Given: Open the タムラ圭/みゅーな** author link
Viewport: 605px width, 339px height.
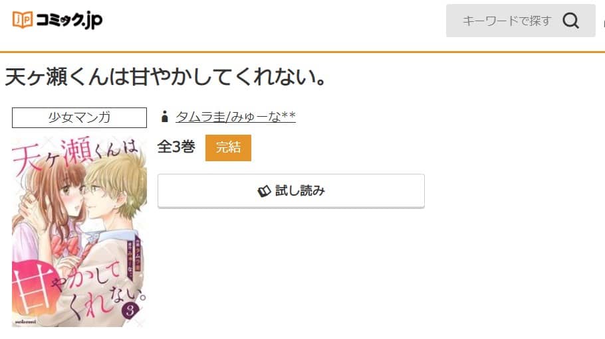Looking at the screenshot, I should tap(236, 116).
